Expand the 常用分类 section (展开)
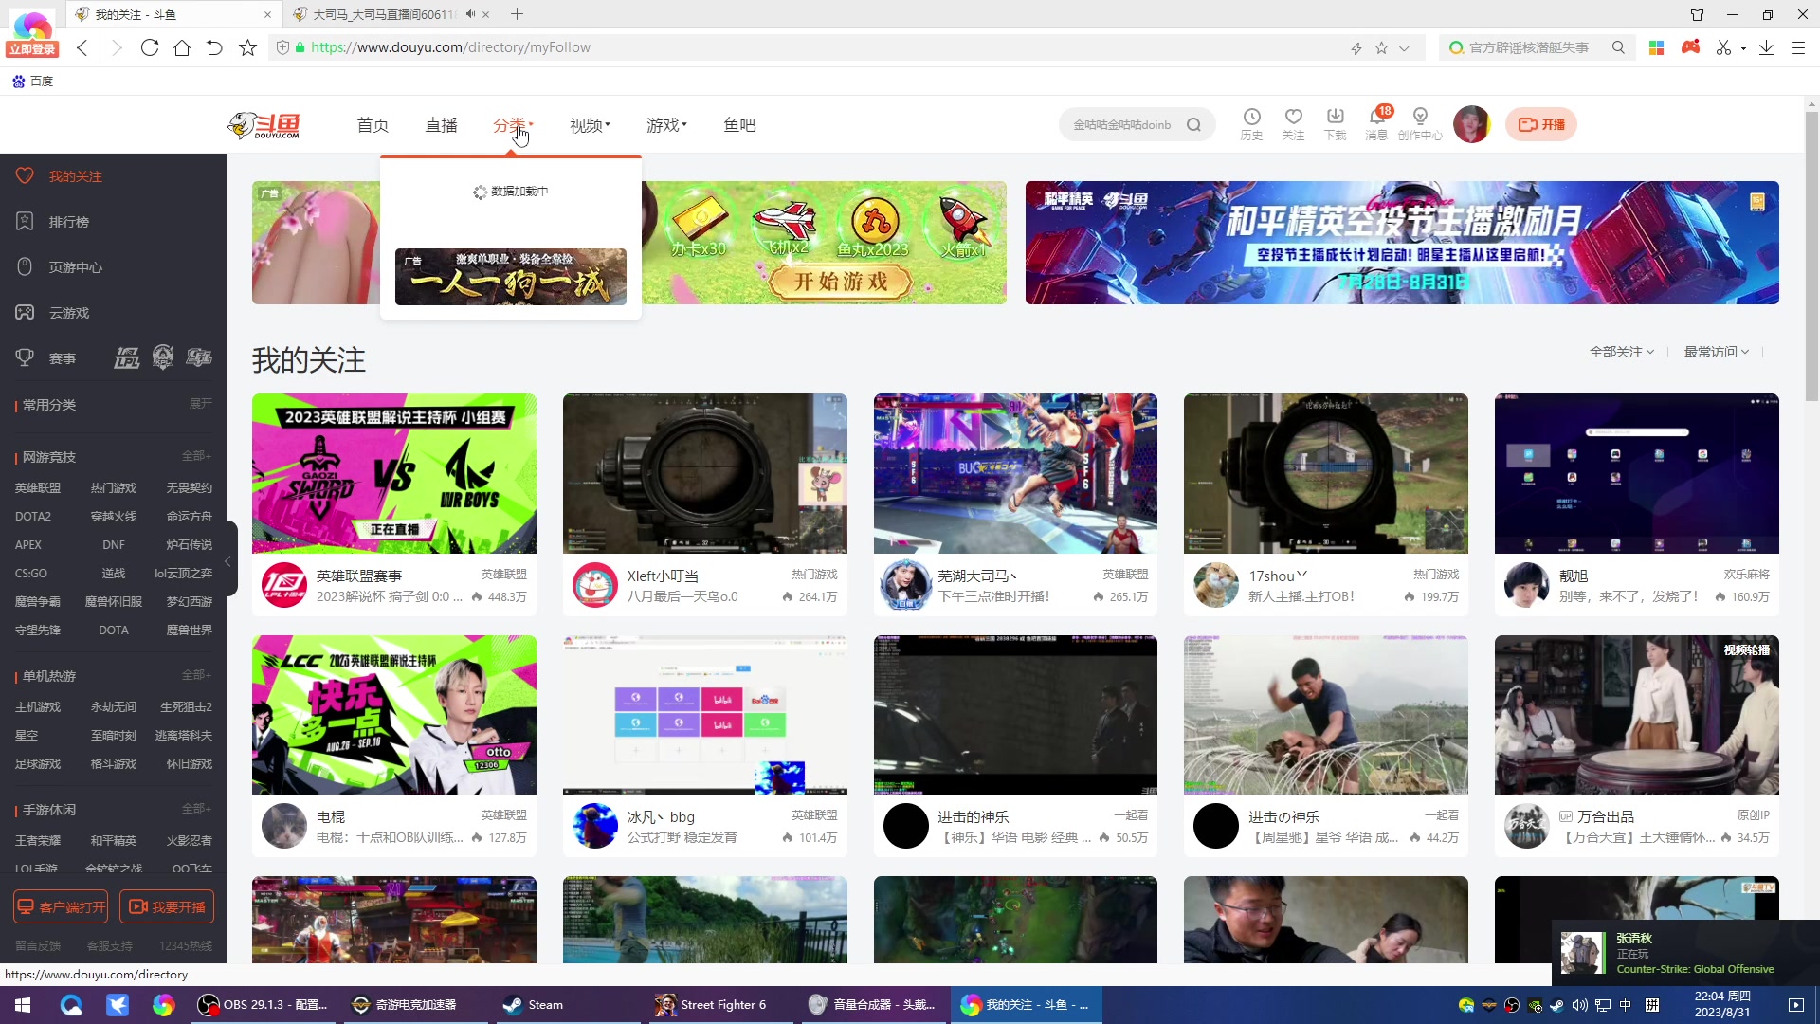 [x=200, y=404]
